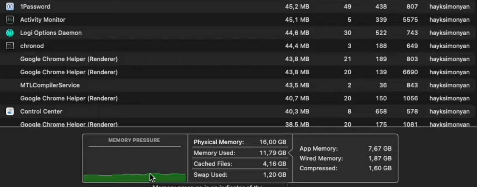The image size is (477, 187).
Task: Click the 45,2 MB memory value
Action: 297,7
